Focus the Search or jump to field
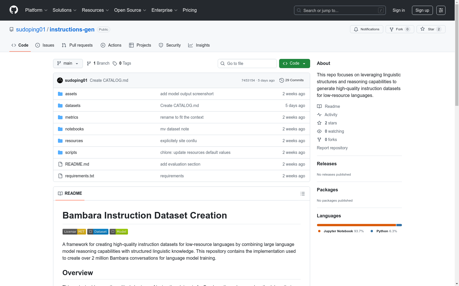 340,10
